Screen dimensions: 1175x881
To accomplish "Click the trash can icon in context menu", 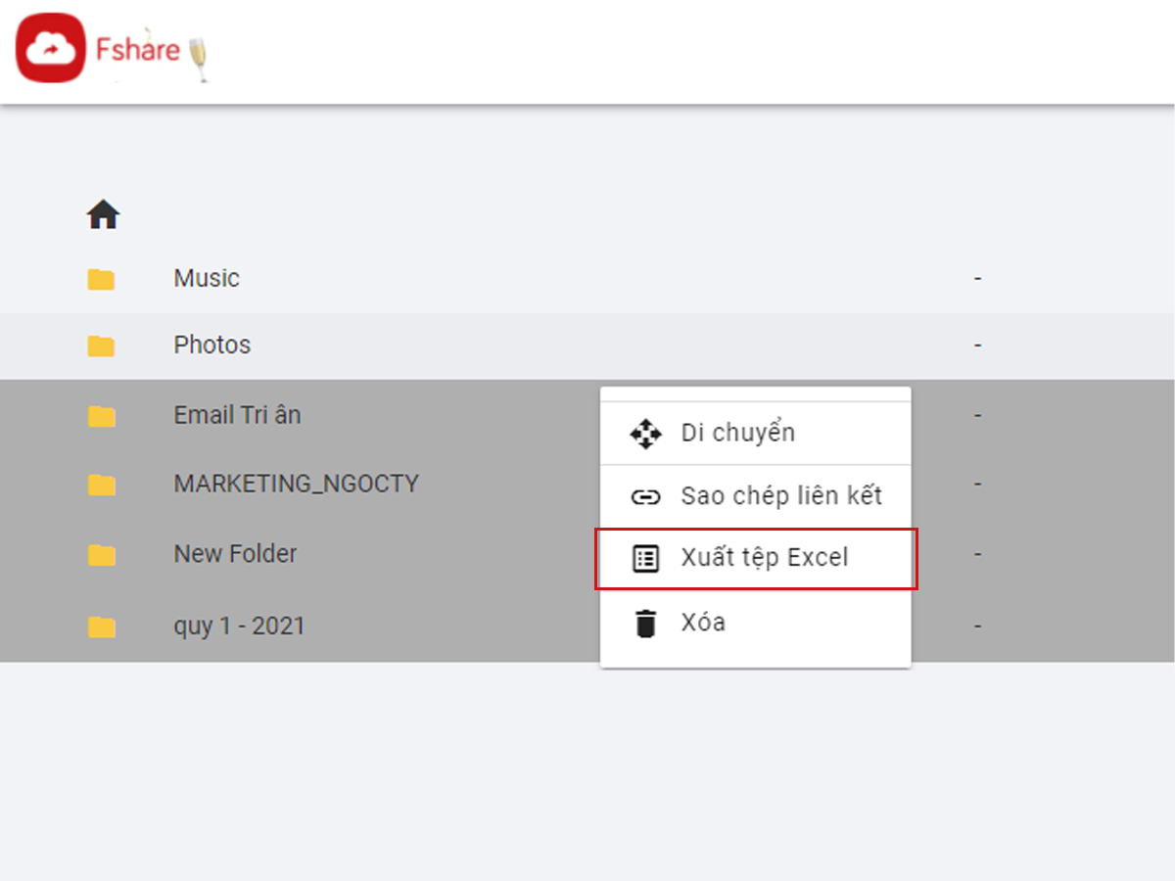I will click(645, 623).
